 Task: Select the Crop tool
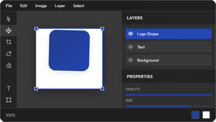[8, 42]
